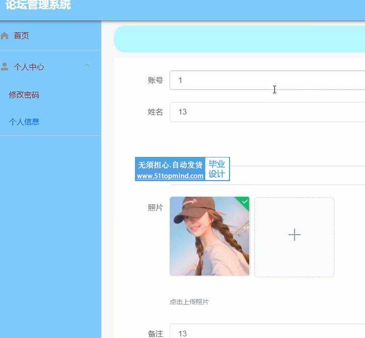The height and width of the screenshot is (338, 365).
Task: Click the 论坛管理系统 title
Action: coord(38,5)
